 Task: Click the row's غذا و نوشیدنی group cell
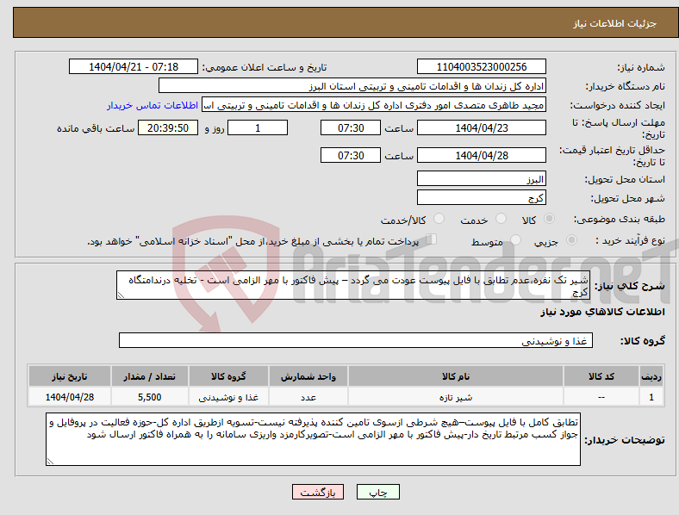tap(228, 397)
